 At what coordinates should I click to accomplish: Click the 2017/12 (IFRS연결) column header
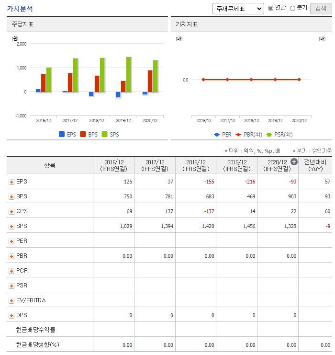click(x=155, y=165)
